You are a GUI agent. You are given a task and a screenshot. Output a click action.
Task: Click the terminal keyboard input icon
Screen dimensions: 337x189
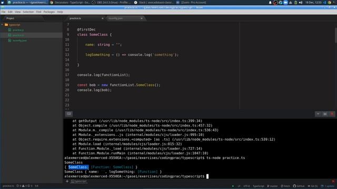[x=69, y=114]
